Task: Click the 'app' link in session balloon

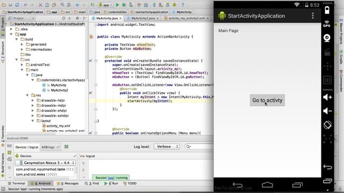Action: coord(111,177)
